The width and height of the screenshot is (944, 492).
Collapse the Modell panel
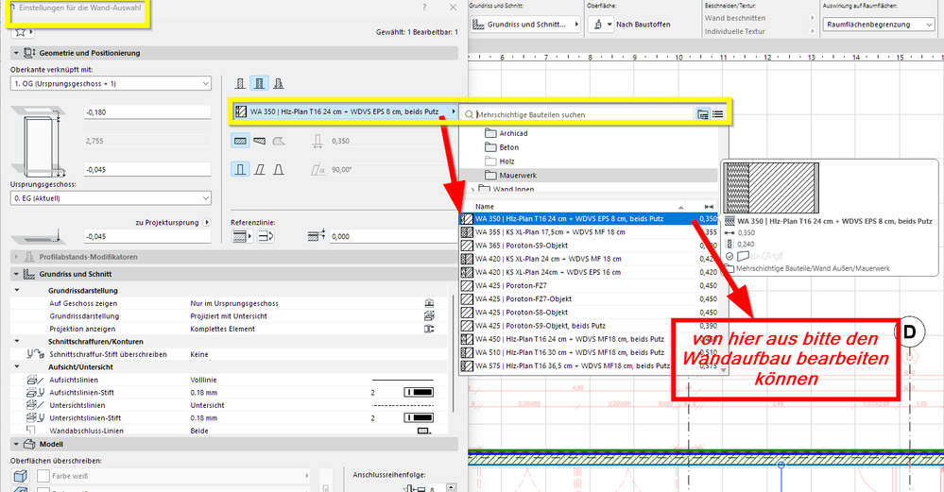click(16, 445)
